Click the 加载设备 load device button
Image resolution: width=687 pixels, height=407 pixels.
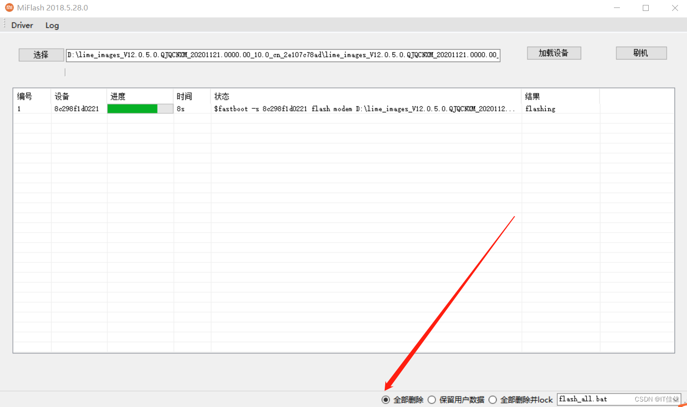[554, 53]
